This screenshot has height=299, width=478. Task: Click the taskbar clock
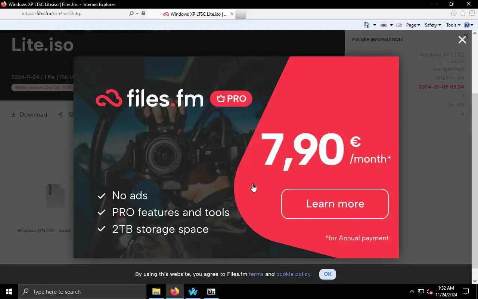coord(446,292)
